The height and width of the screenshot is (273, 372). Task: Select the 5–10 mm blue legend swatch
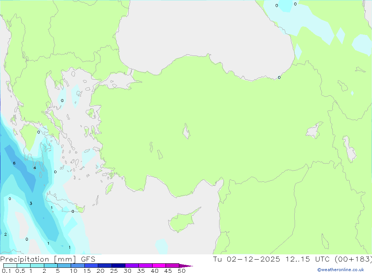(x=64, y=266)
